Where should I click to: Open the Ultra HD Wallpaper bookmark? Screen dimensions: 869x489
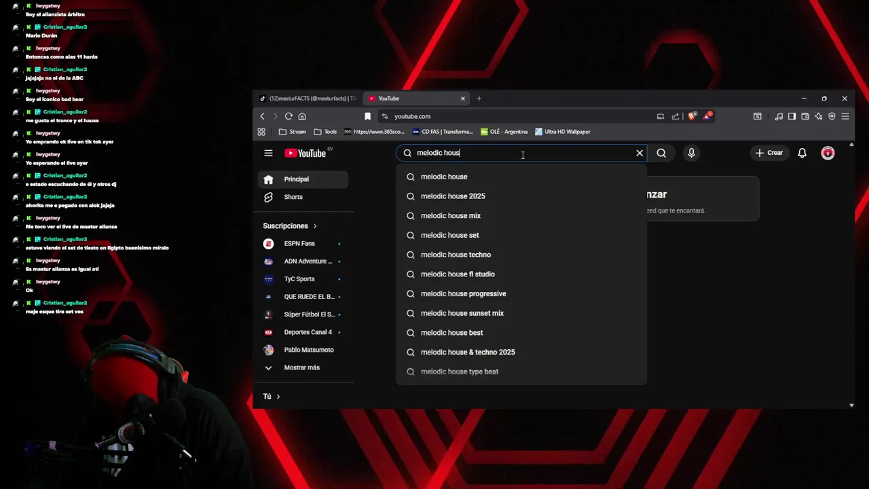tap(563, 132)
